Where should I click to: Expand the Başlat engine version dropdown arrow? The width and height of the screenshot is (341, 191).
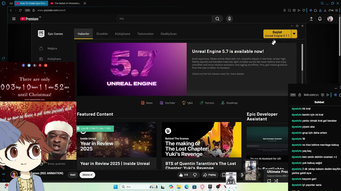coord(294,34)
